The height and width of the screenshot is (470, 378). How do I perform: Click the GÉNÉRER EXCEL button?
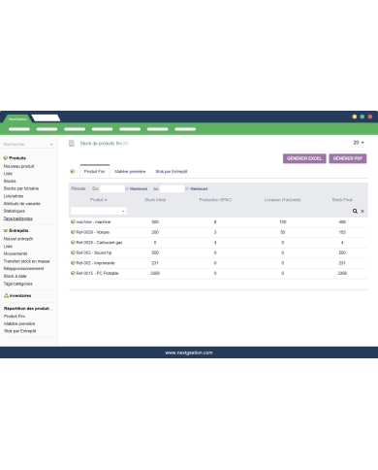coord(304,158)
